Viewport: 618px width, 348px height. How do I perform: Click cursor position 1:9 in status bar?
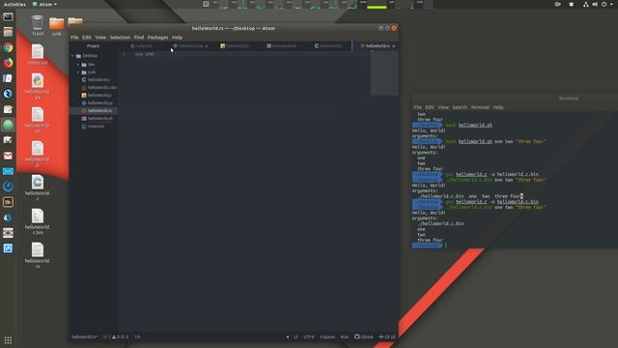(x=137, y=337)
